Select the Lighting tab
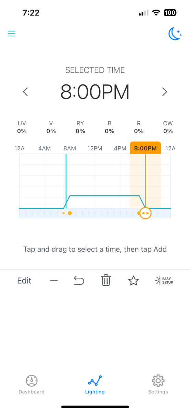The height and width of the screenshot is (412, 190). pyautogui.click(x=95, y=385)
